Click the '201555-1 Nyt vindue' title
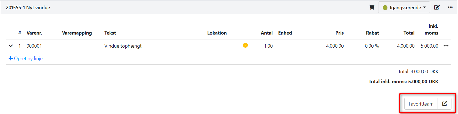458x114 pixels. click(28, 8)
